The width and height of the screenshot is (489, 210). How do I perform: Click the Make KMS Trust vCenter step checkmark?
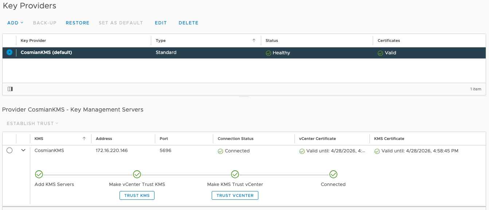pos(235,174)
